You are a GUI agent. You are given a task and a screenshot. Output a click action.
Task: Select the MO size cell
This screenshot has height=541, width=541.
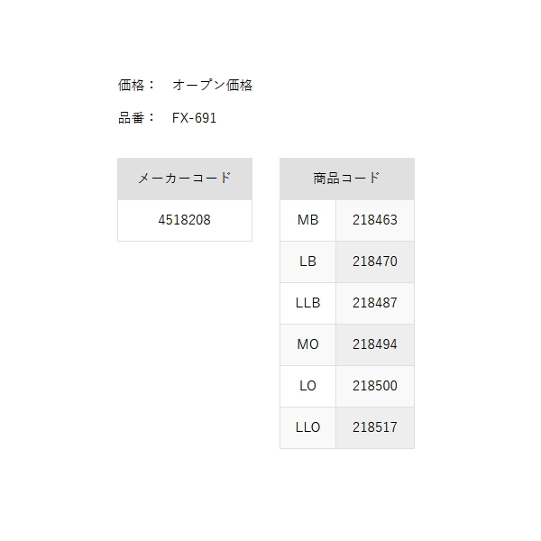307,344
